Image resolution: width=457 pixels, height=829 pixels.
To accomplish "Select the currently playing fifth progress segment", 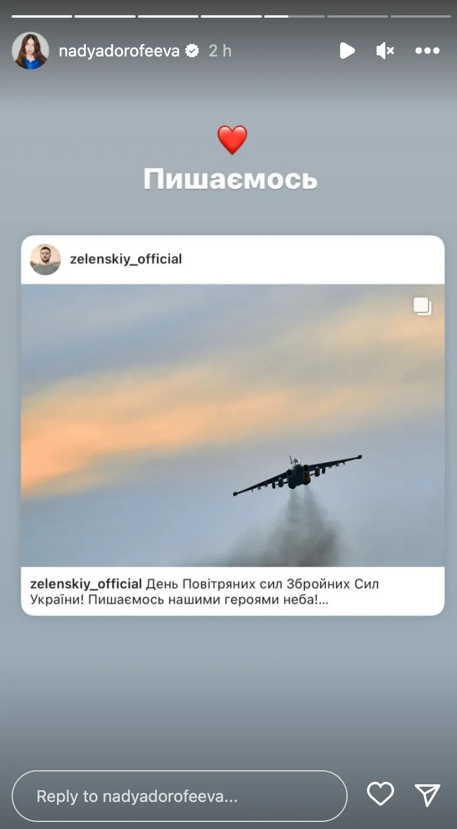I will tap(294, 16).
